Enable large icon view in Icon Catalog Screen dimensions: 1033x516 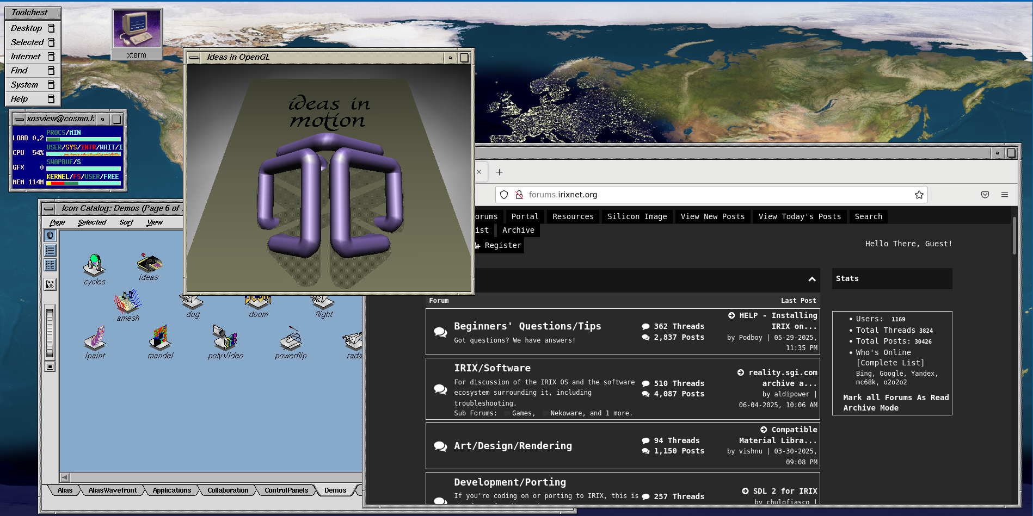(x=50, y=235)
